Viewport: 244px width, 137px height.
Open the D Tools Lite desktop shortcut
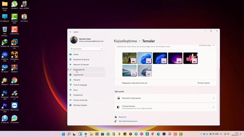(x=5, y=119)
